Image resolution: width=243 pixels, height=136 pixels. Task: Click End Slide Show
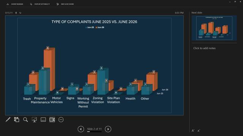pyautogui.click(x=65, y=4)
